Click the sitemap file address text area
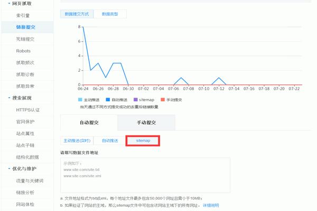 (145, 175)
